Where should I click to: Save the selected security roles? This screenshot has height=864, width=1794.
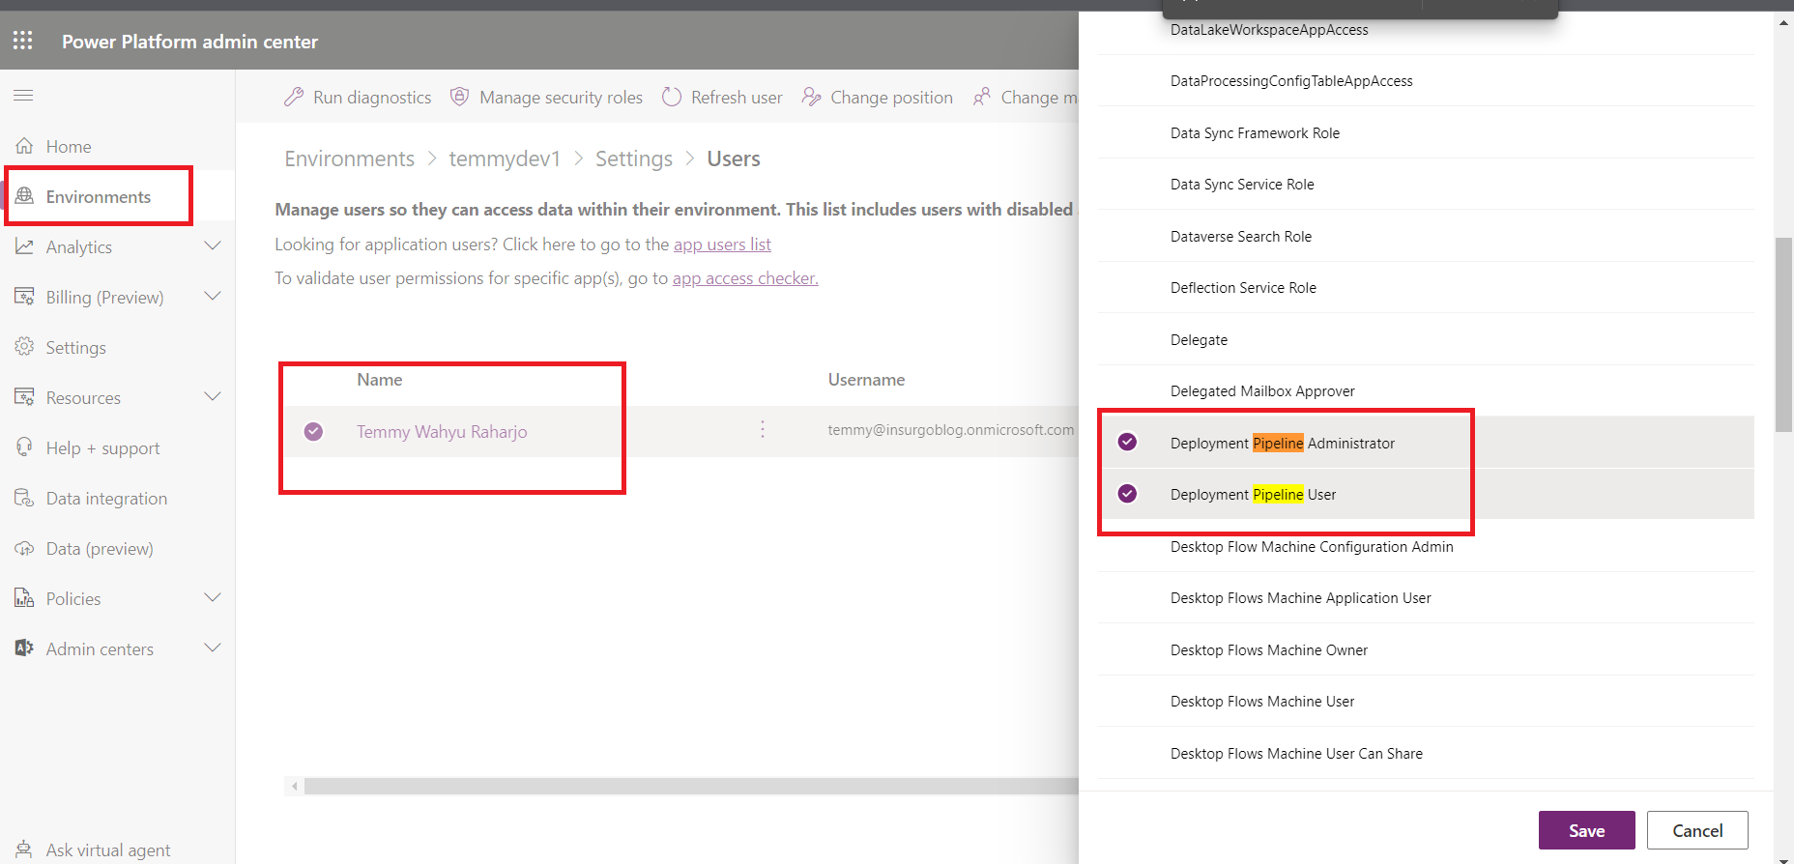point(1586,830)
